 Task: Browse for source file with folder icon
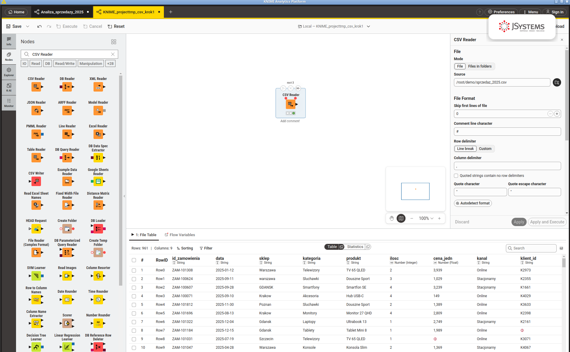[557, 82]
